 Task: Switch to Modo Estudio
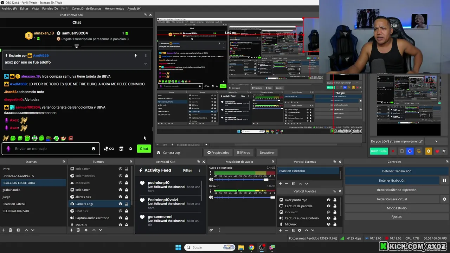coord(397,208)
